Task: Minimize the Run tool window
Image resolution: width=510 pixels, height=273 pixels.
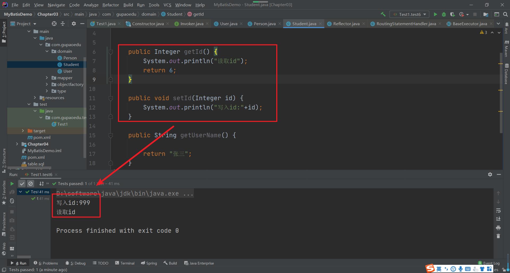Action: pos(499,174)
